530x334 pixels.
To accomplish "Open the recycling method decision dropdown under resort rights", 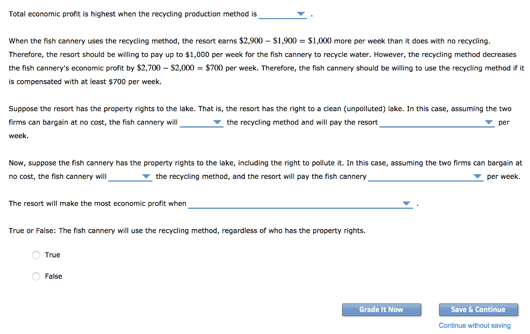I will tap(217, 123).
